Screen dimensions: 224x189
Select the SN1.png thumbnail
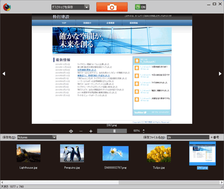203,153
